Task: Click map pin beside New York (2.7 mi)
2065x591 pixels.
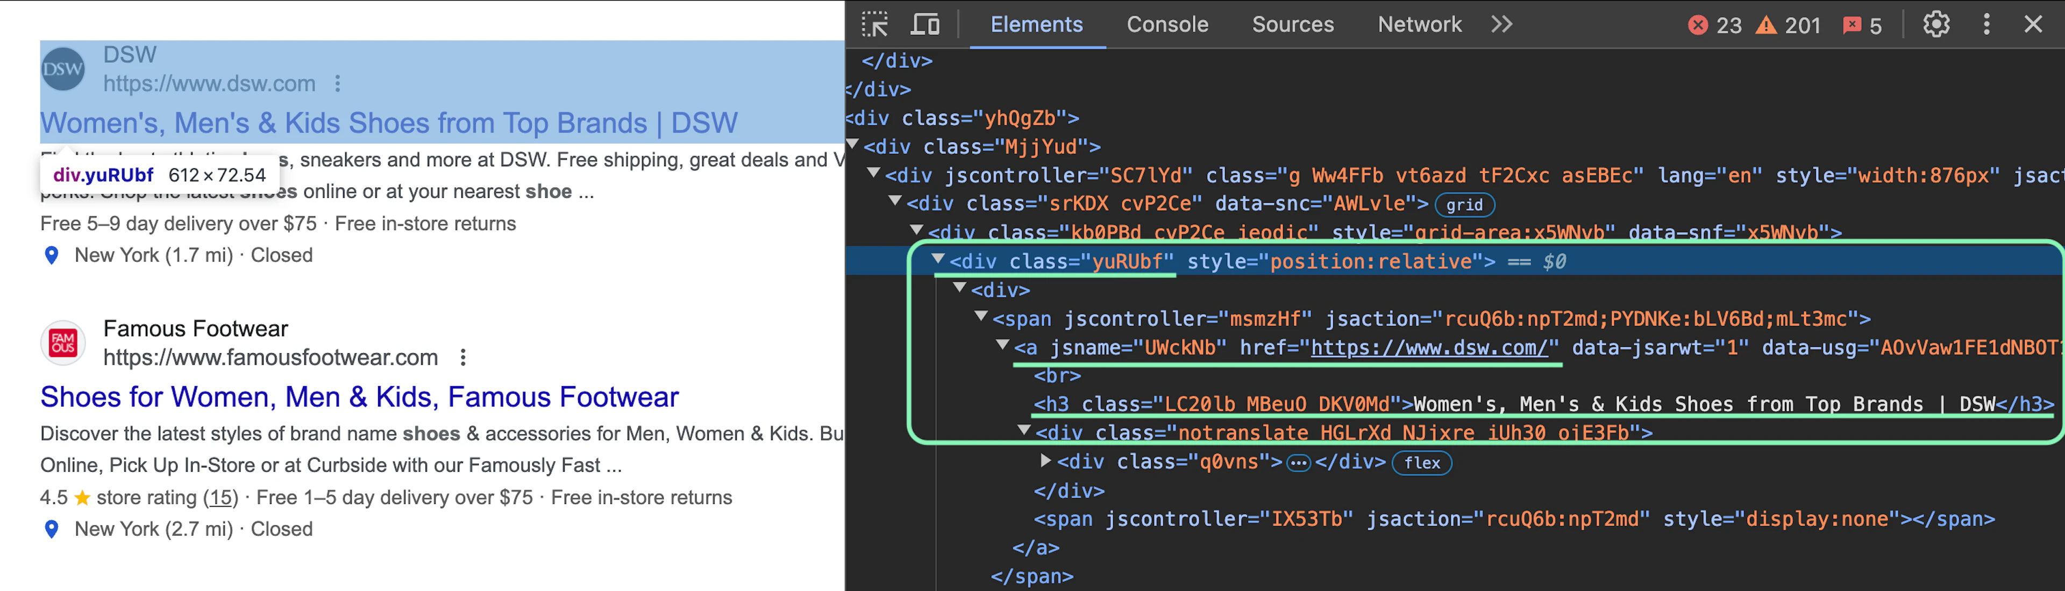Action: coord(51,529)
